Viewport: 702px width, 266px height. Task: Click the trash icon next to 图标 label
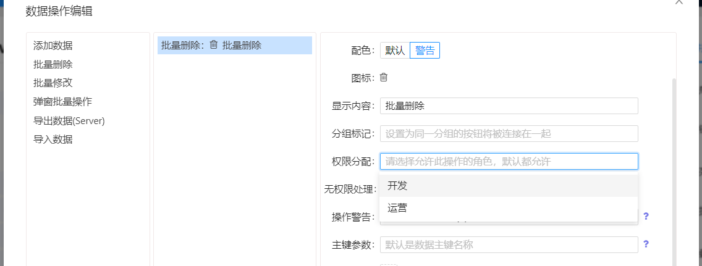[x=384, y=78]
